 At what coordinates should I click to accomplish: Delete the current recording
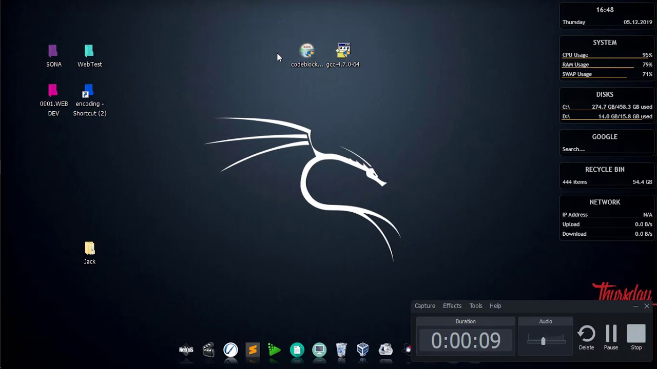586,338
